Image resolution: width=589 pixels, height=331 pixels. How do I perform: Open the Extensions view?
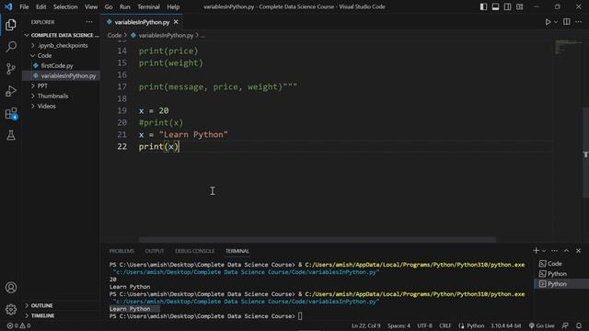point(11,113)
